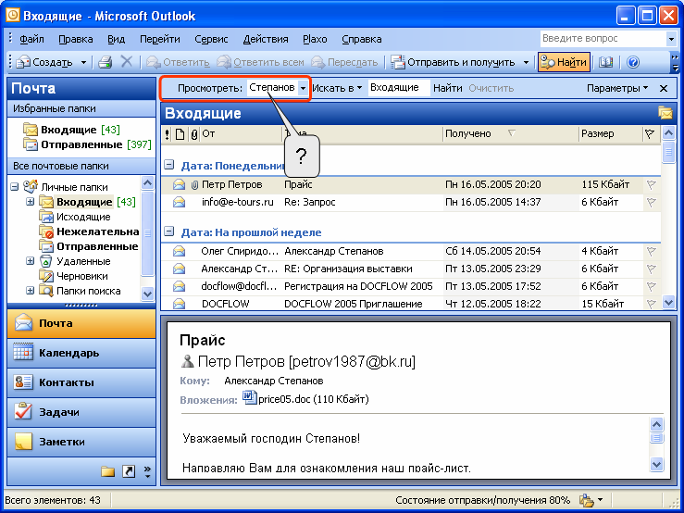Select the DOCFLOW 2005 Приглашение message
The width and height of the screenshot is (684, 513).
pyautogui.click(x=410, y=304)
